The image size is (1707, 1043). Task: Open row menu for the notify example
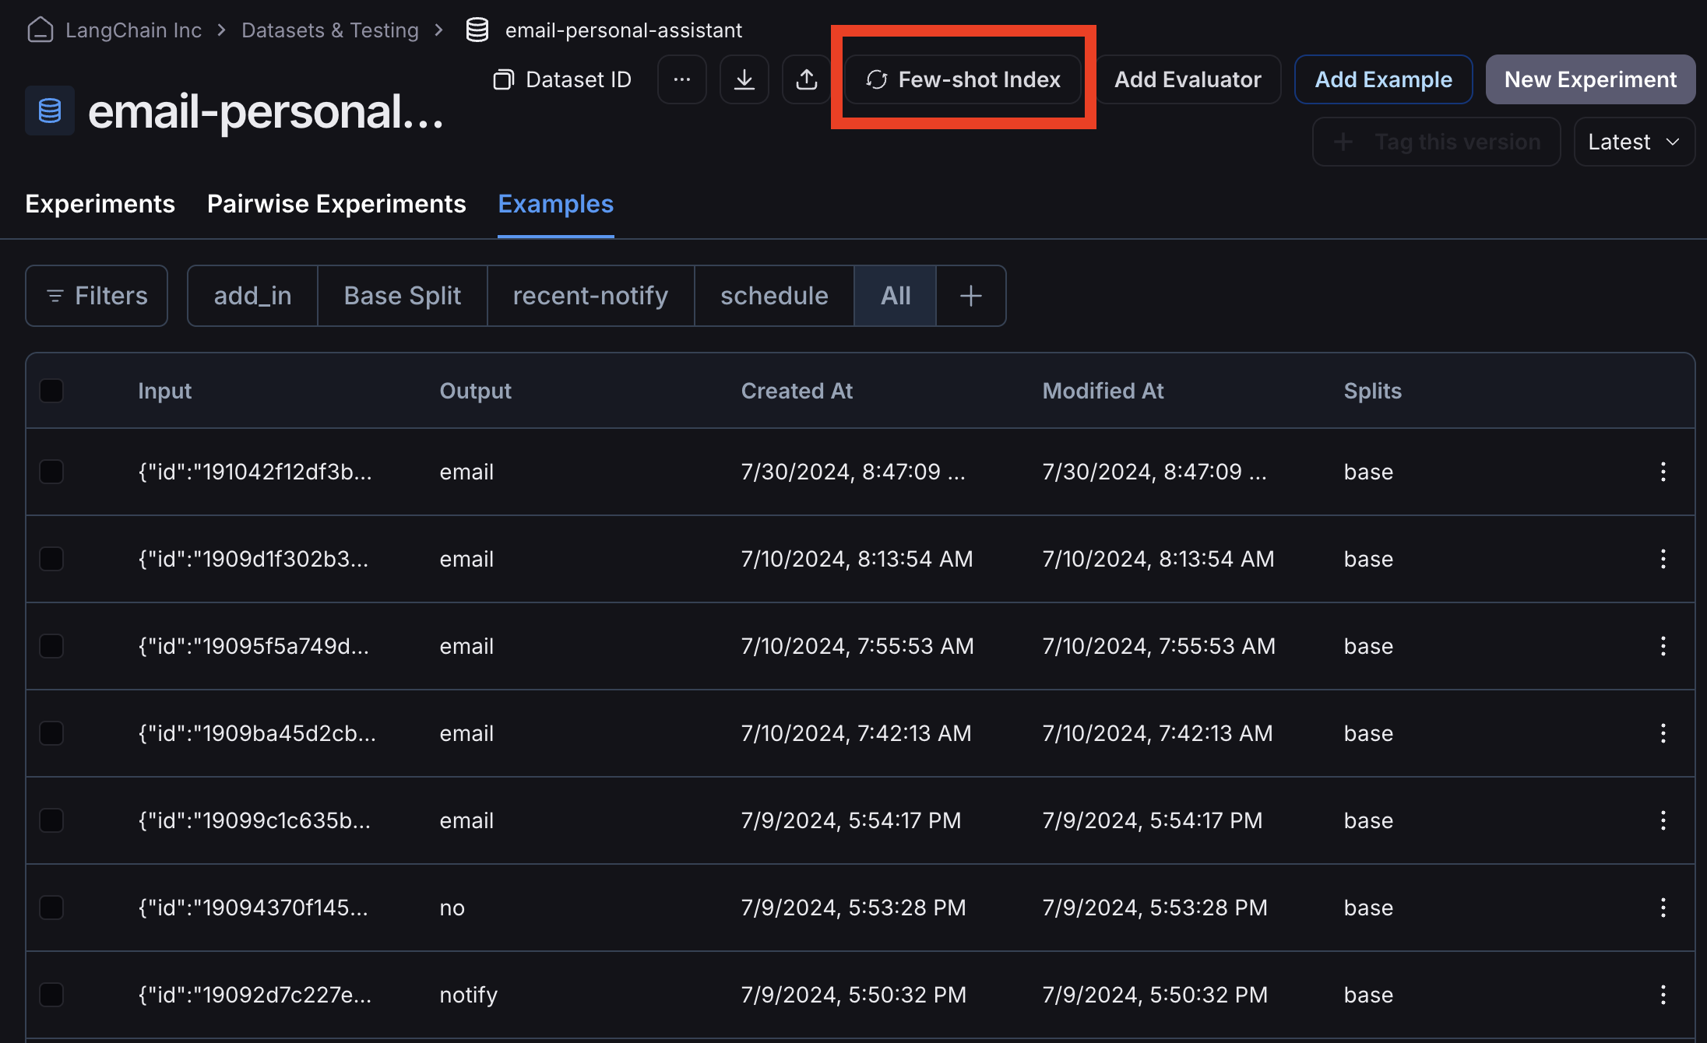point(1663,995)
